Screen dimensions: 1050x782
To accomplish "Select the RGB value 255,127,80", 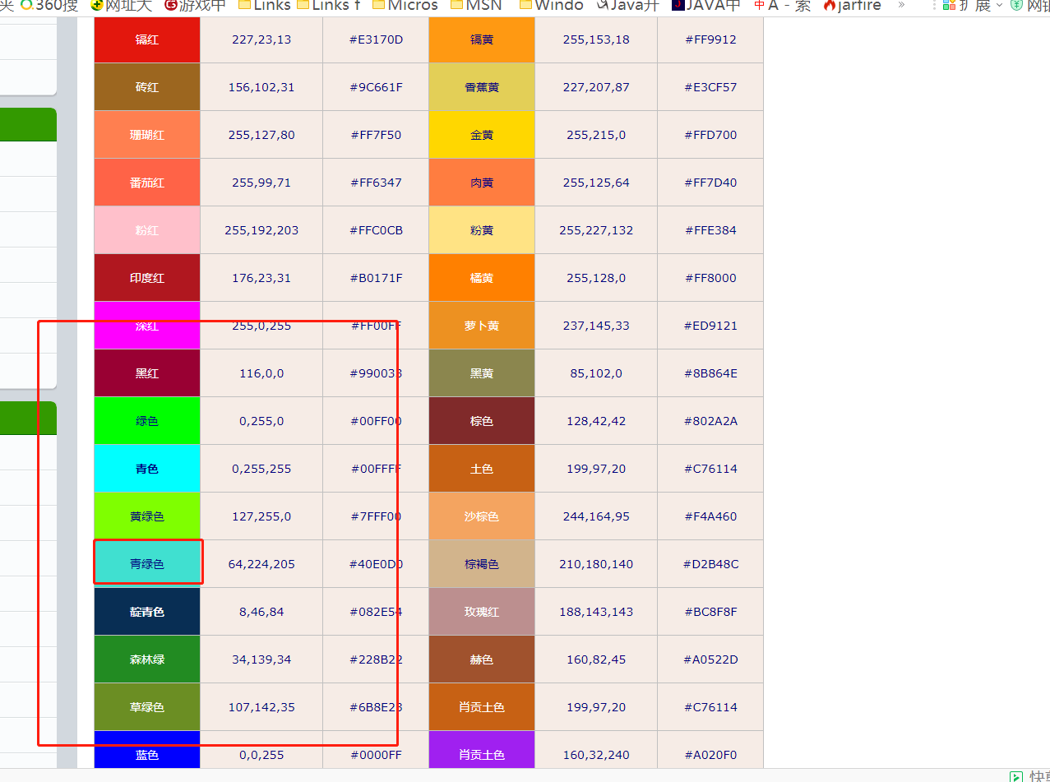I will pyautogui.click(x=261, y=135).
